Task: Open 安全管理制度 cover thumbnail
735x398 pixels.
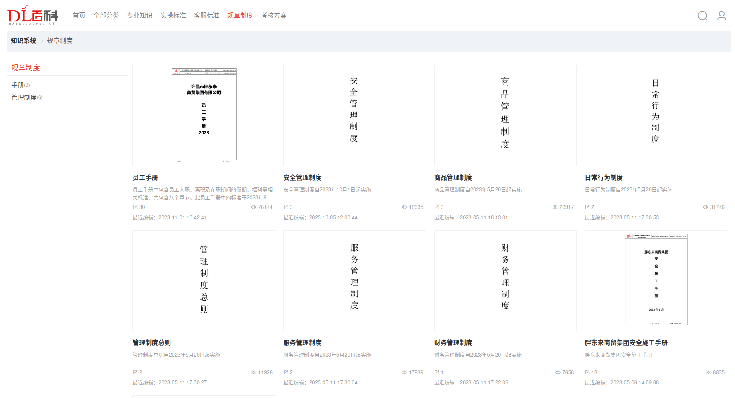Action: pos(355,115)
